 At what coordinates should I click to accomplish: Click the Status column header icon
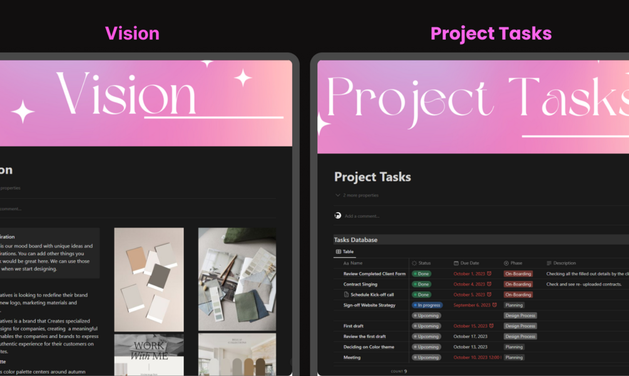click(x=414, y=263)
